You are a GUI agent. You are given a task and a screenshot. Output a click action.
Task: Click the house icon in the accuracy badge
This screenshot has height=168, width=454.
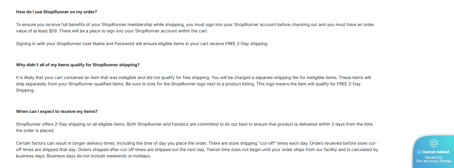click(x=434, y=143)
